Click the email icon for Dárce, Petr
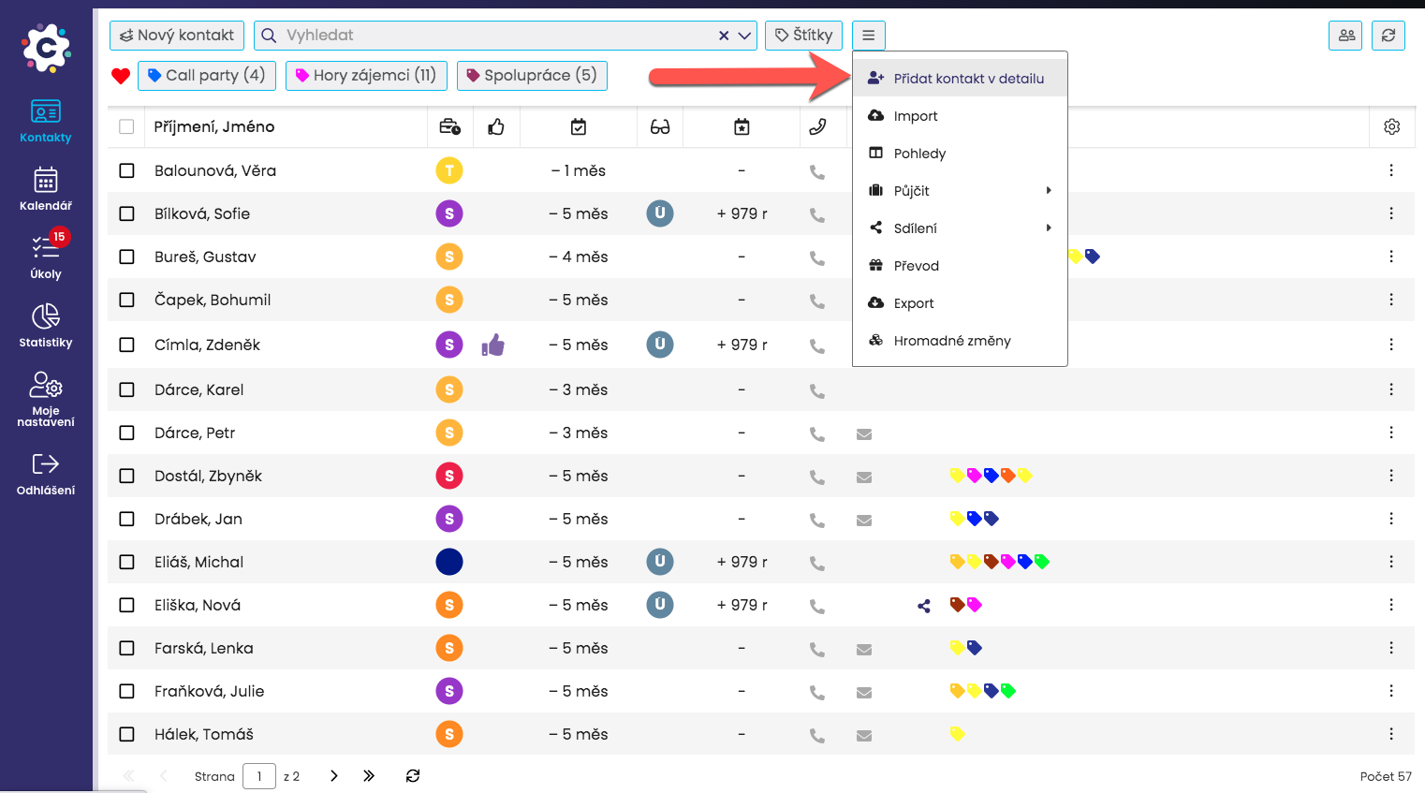This screenshot has height=793, width=1425. coord(863,433)
